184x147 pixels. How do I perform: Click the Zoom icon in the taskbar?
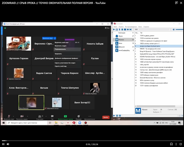(x=80, y=123)
